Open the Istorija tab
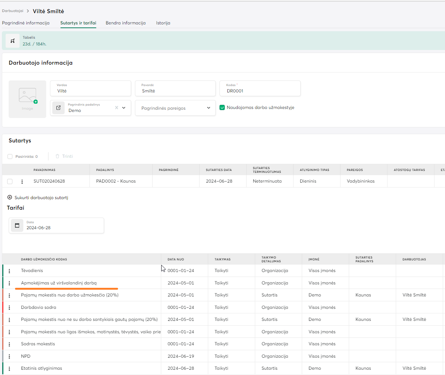This screenshot has height=375, width=445. coord(163,23)
